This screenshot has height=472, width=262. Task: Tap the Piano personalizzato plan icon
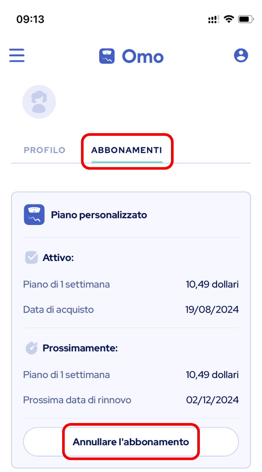[x=34, y=215]
